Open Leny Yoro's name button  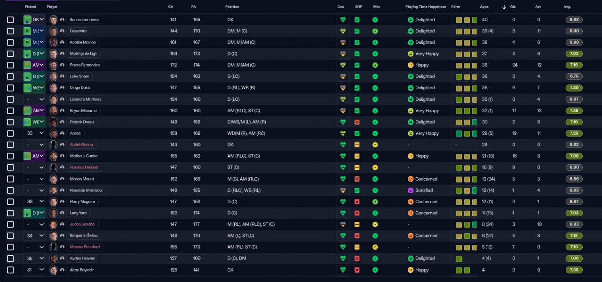tap(78, 213)
